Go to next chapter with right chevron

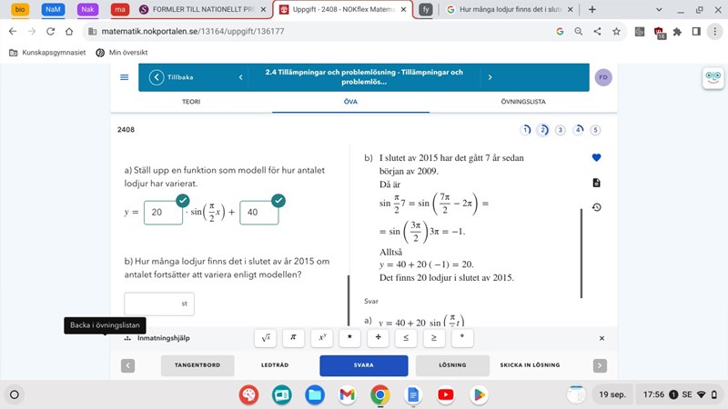coord(490,77)
